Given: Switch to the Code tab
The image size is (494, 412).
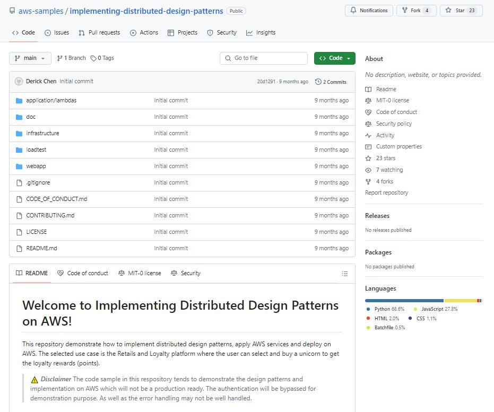Looking at the screenshot, I should coord(24,32).
